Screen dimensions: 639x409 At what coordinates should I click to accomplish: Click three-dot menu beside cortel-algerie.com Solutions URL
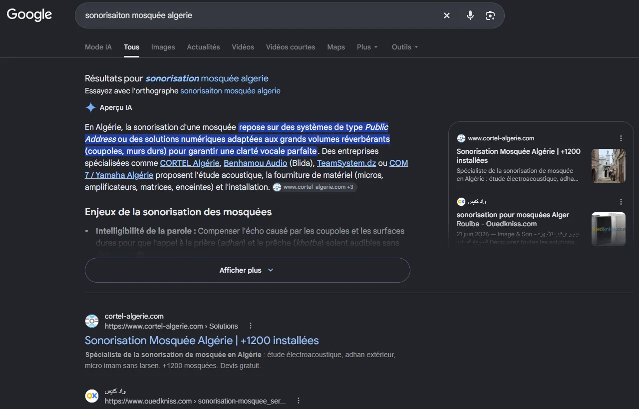[251, 326]
